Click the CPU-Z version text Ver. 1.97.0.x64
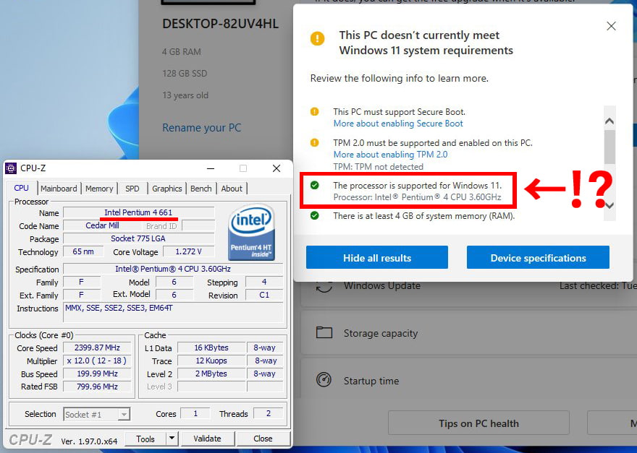This screenshot has width=637, height=453. click(89, 441)
